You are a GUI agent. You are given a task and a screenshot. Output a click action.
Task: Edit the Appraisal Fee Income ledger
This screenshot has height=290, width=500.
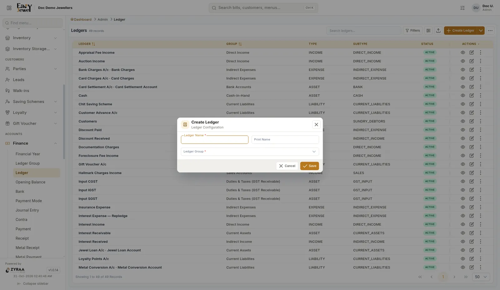pos(472,52)
